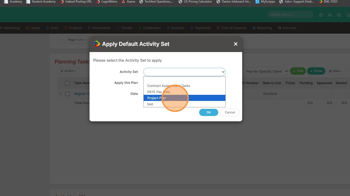Click Cancel in the dialog

click(x=230, y=112)
